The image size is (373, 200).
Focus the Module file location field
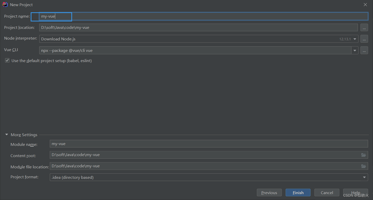tap(209, 166)
